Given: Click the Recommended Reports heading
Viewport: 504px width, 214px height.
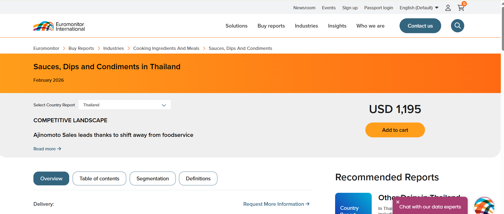Looking at the screenshot, I should (387, 177).
